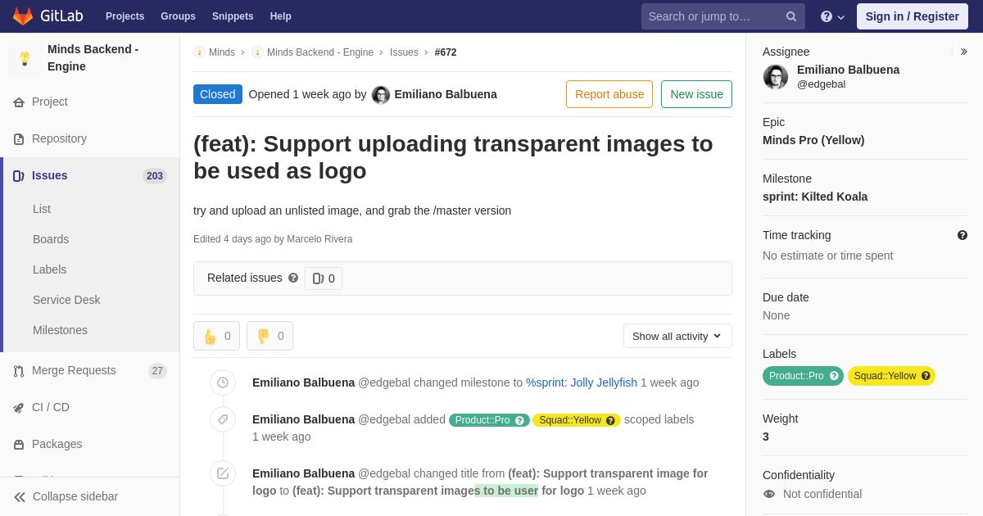Collapse the right sidebar with double arrow
Screen dimensions: 983x516
pos(963,52)
